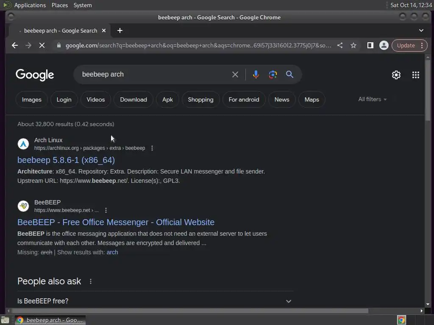This screenshot has height=325, width=434.
Task: Expand the All filters dropdown
Action: tap(372, 99)
